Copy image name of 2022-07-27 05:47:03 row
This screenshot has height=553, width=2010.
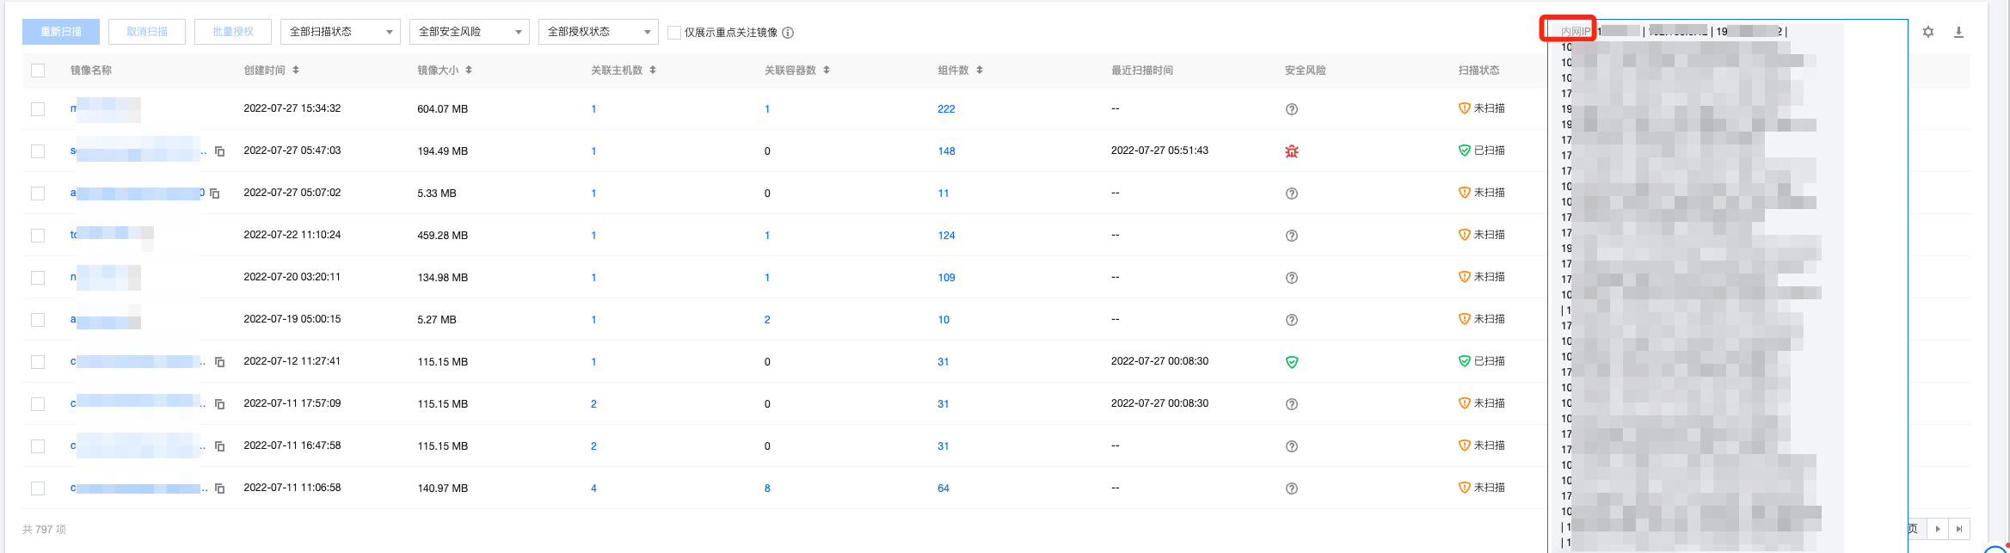coord(220,151)
